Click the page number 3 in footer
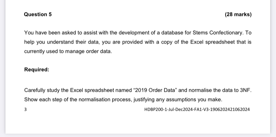 click(x=25, y=109)
